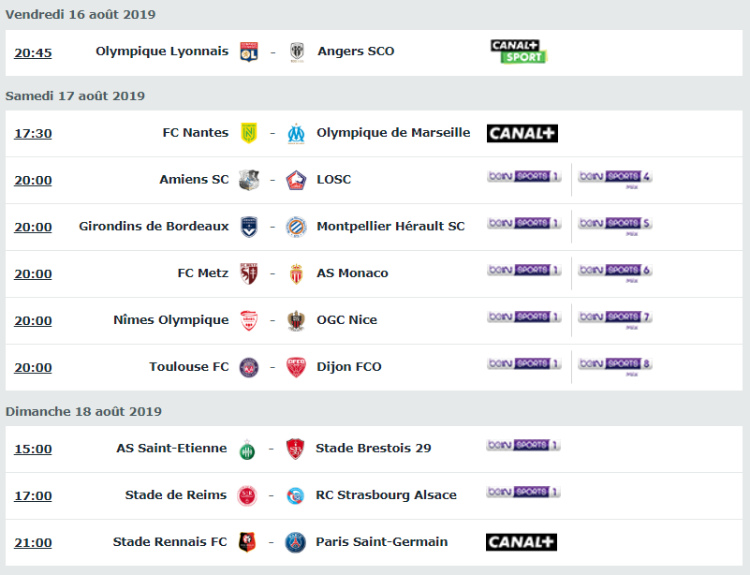Click the Montpellier Hérault SC team name

click(390, 227)
